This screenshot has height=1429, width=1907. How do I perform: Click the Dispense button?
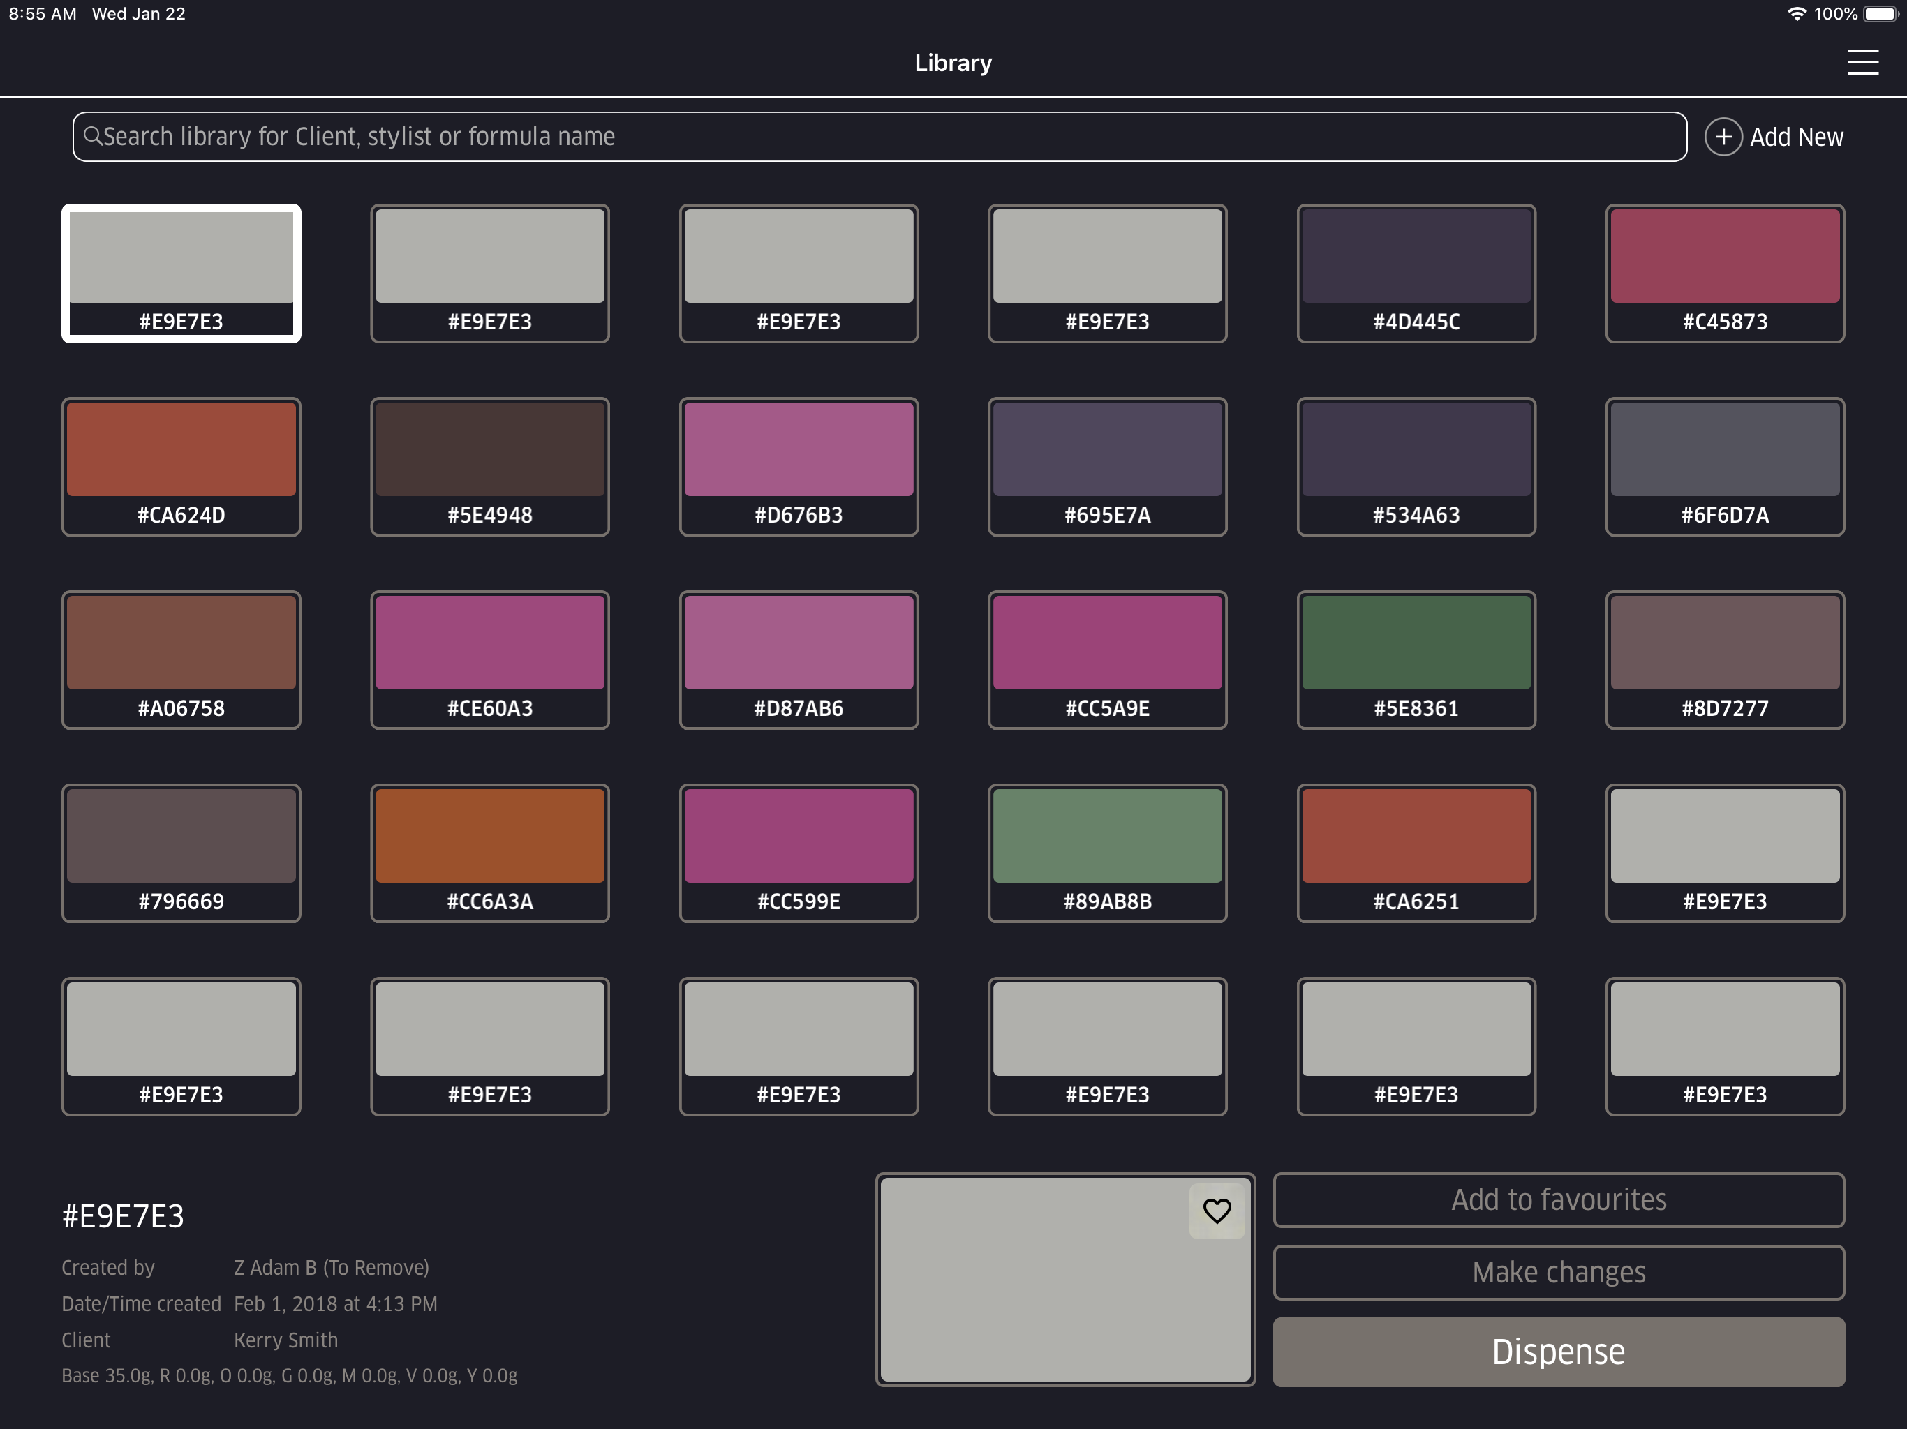pos(1558,1352)
